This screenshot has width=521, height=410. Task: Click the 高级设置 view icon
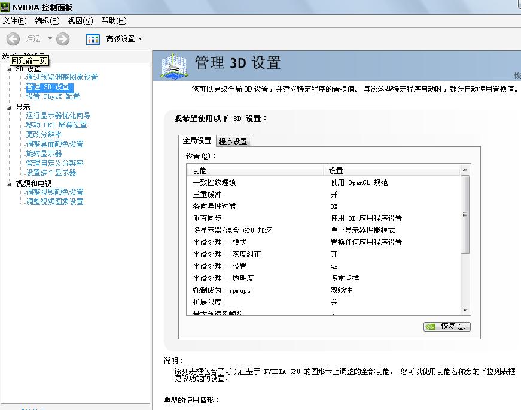93,39
